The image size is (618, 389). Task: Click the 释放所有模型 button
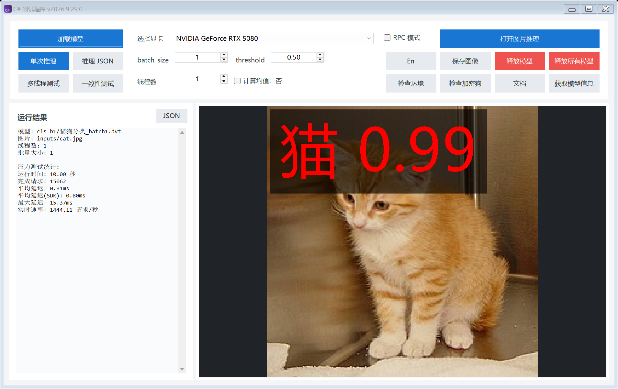(x=574, y=61)
